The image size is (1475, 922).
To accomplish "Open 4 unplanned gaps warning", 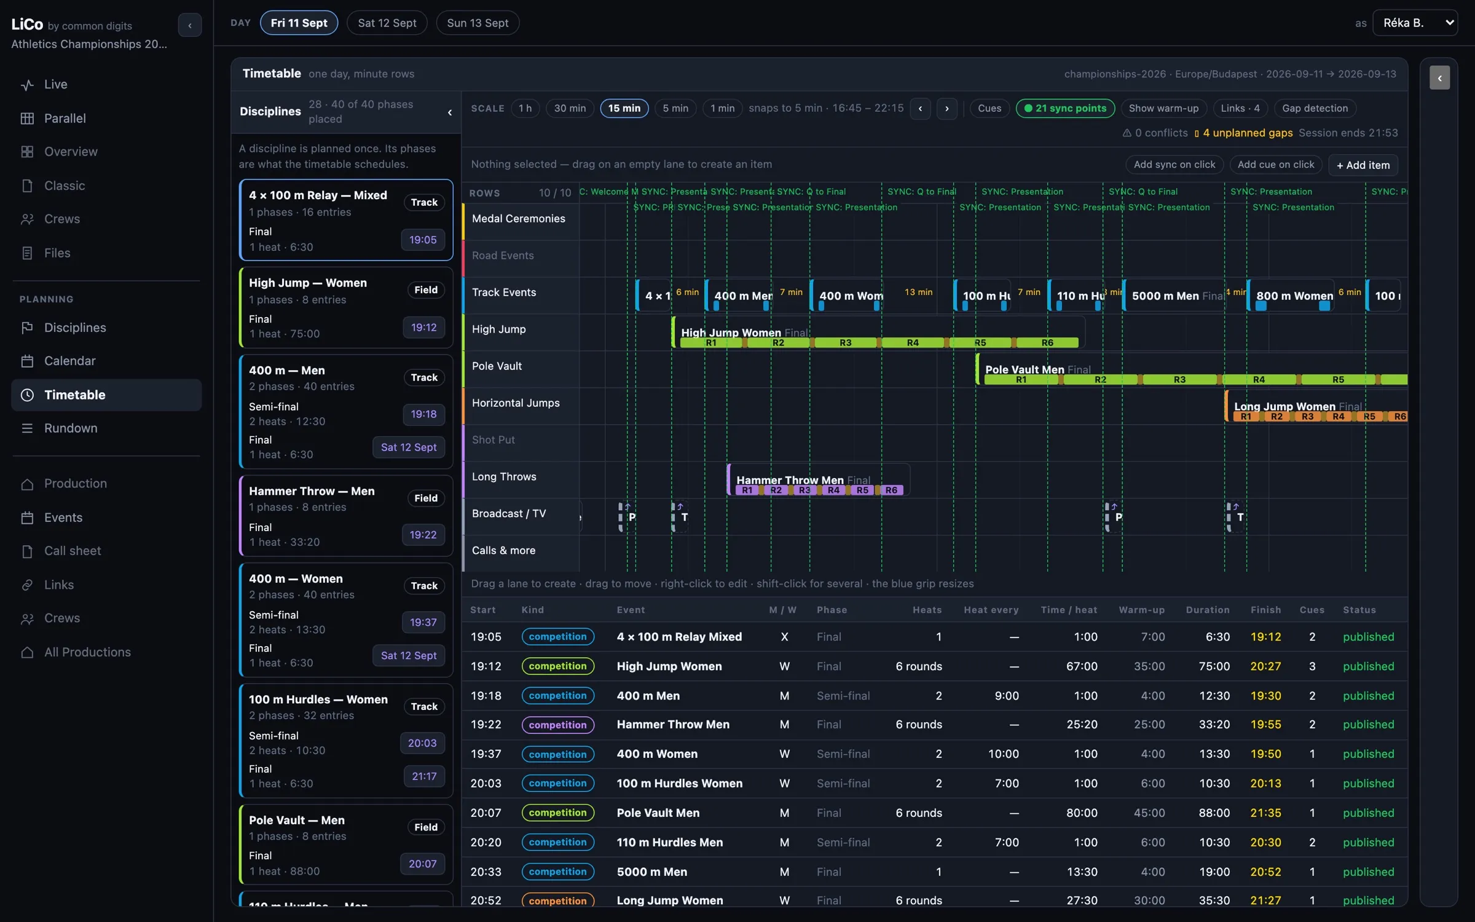I will point(1243,133).
